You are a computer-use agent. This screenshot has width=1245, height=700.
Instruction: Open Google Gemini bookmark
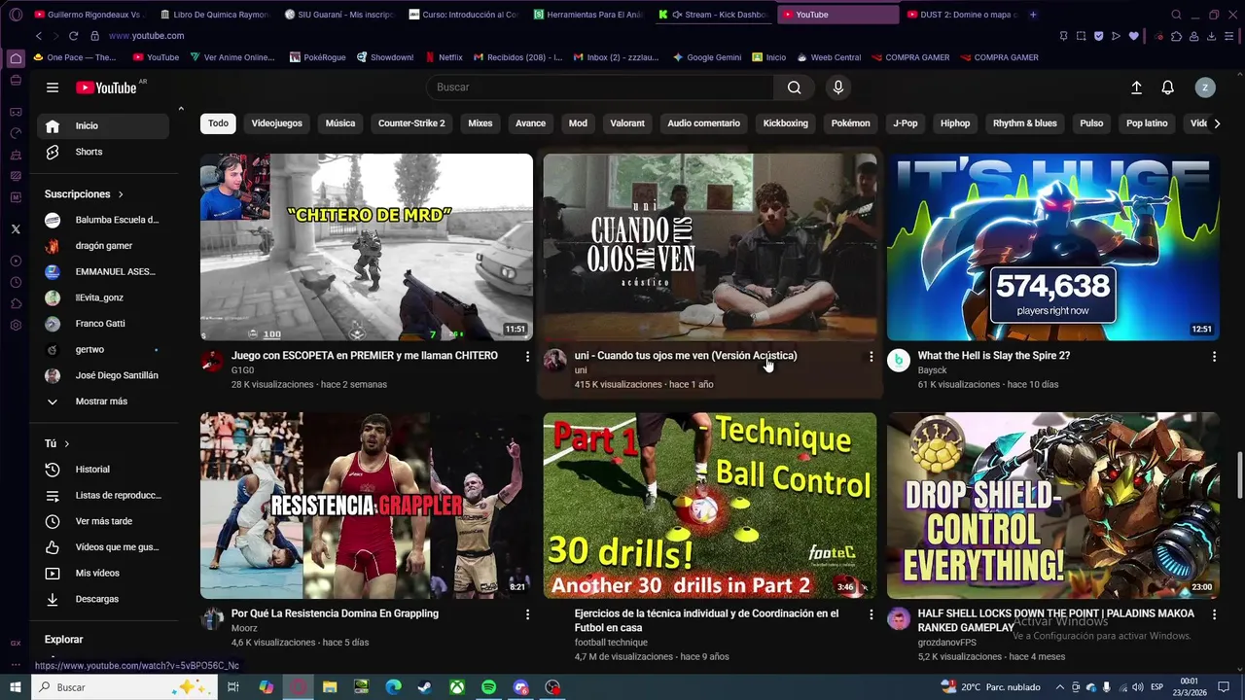click(x=707, y=57)
